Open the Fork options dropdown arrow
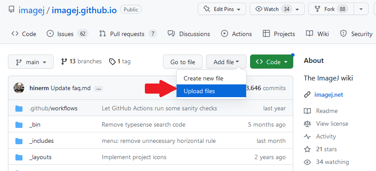Viewport: 376px width, 171px height. coord(361,9)
